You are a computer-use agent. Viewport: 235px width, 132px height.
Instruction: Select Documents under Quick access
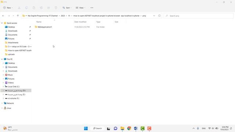12,35
